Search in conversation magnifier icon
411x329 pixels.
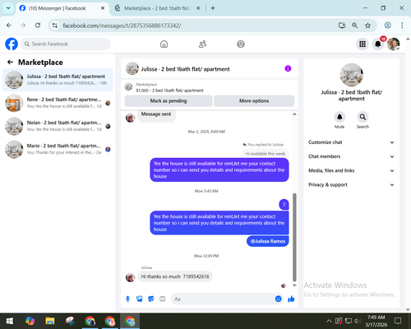(x=363, y=117)
